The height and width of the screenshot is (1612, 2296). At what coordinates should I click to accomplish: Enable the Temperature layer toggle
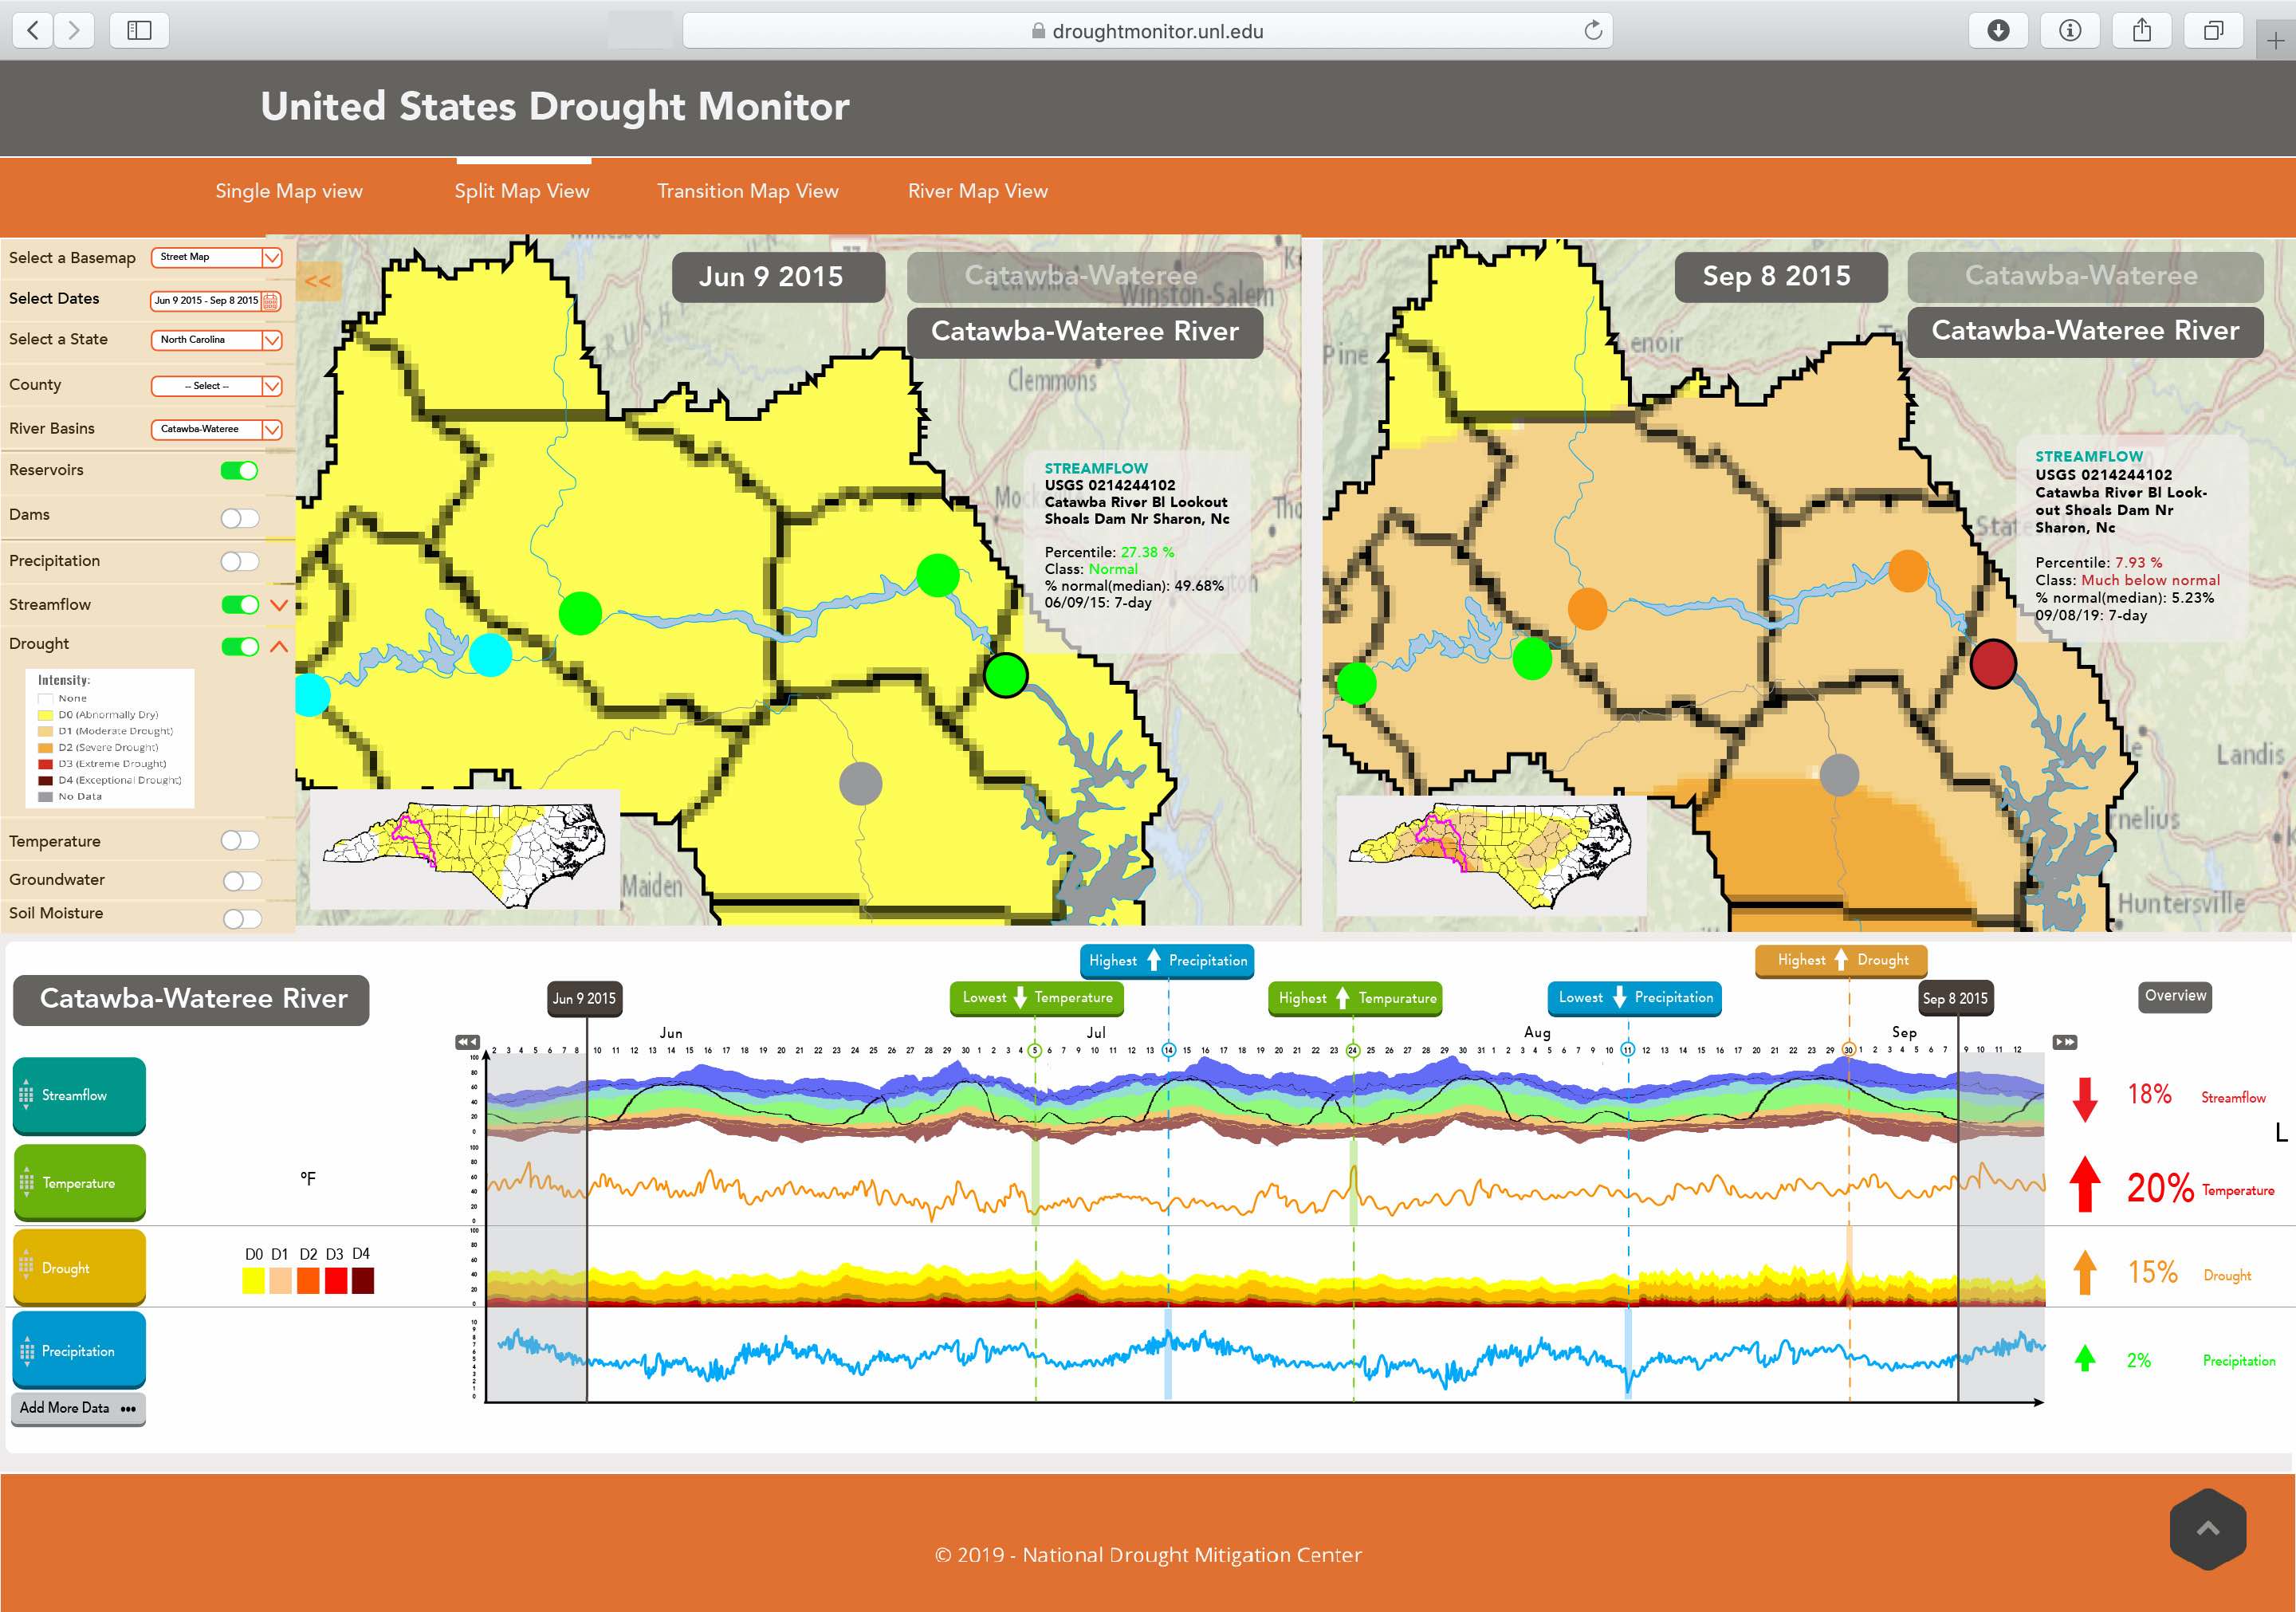(x=240, y=840)
